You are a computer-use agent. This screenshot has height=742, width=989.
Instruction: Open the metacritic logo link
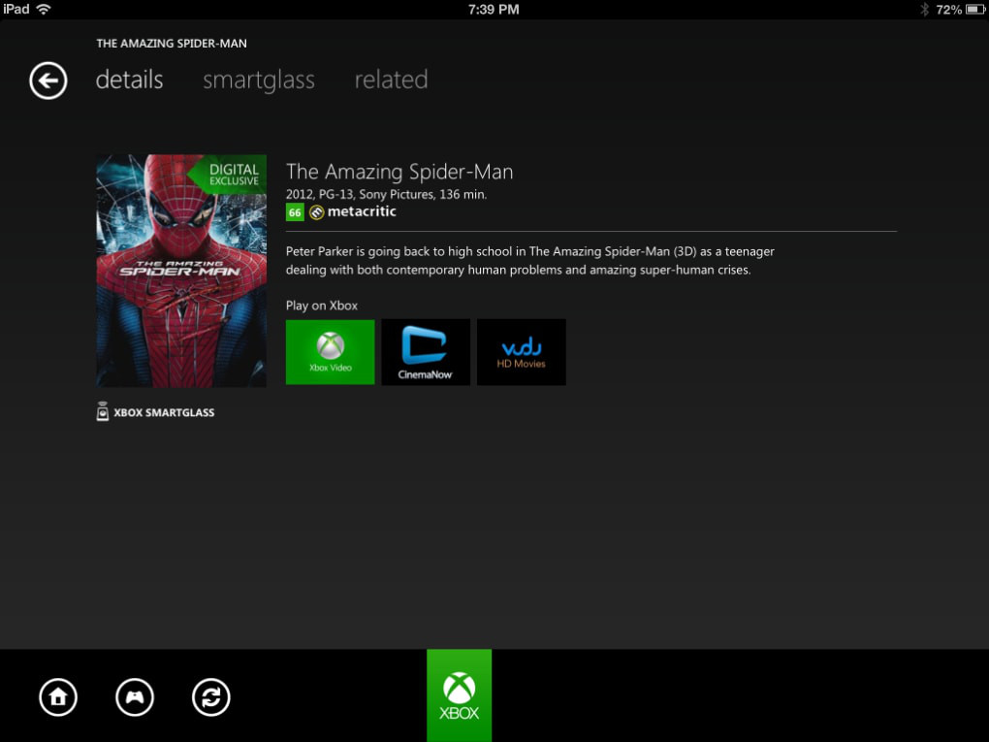pos(353,212)
